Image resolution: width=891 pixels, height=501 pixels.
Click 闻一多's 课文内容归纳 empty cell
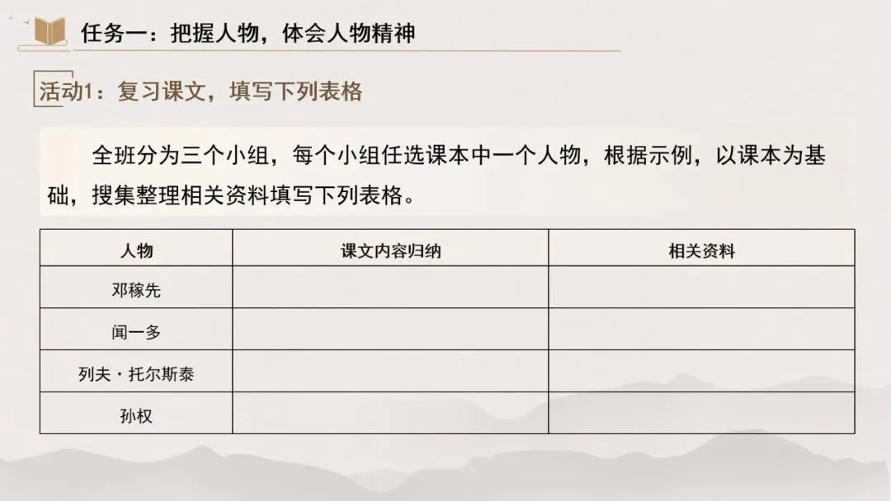390,331
